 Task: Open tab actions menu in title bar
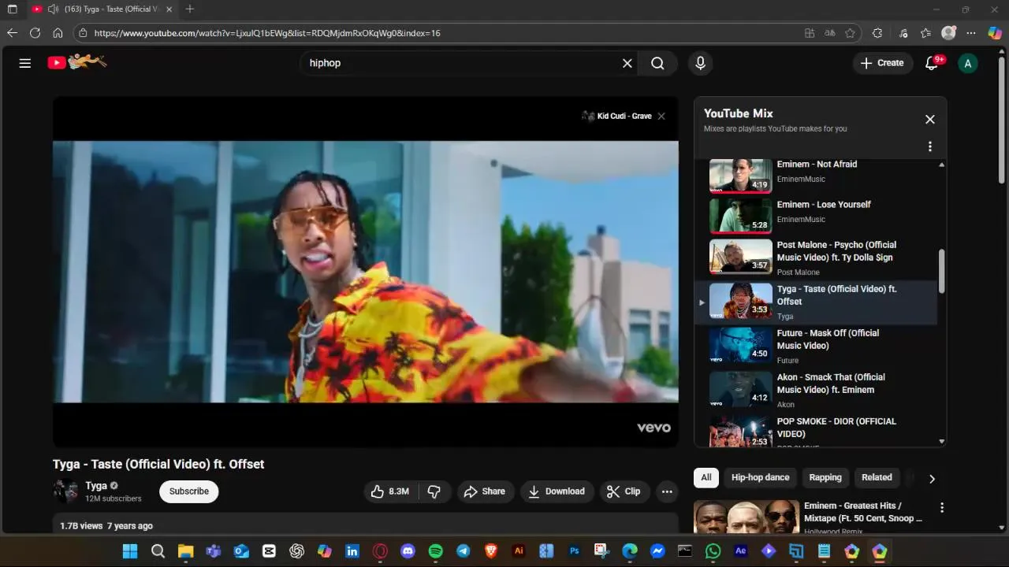[x=12, y=9]
